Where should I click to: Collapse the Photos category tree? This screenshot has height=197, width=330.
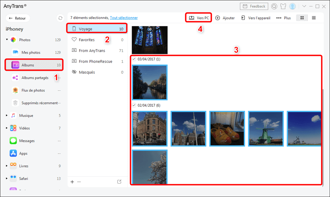coord(7,40)
